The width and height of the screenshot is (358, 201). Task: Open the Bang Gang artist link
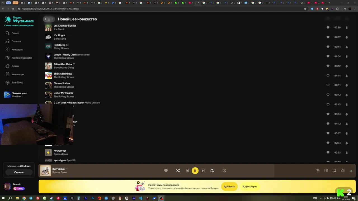click(60, 39)
